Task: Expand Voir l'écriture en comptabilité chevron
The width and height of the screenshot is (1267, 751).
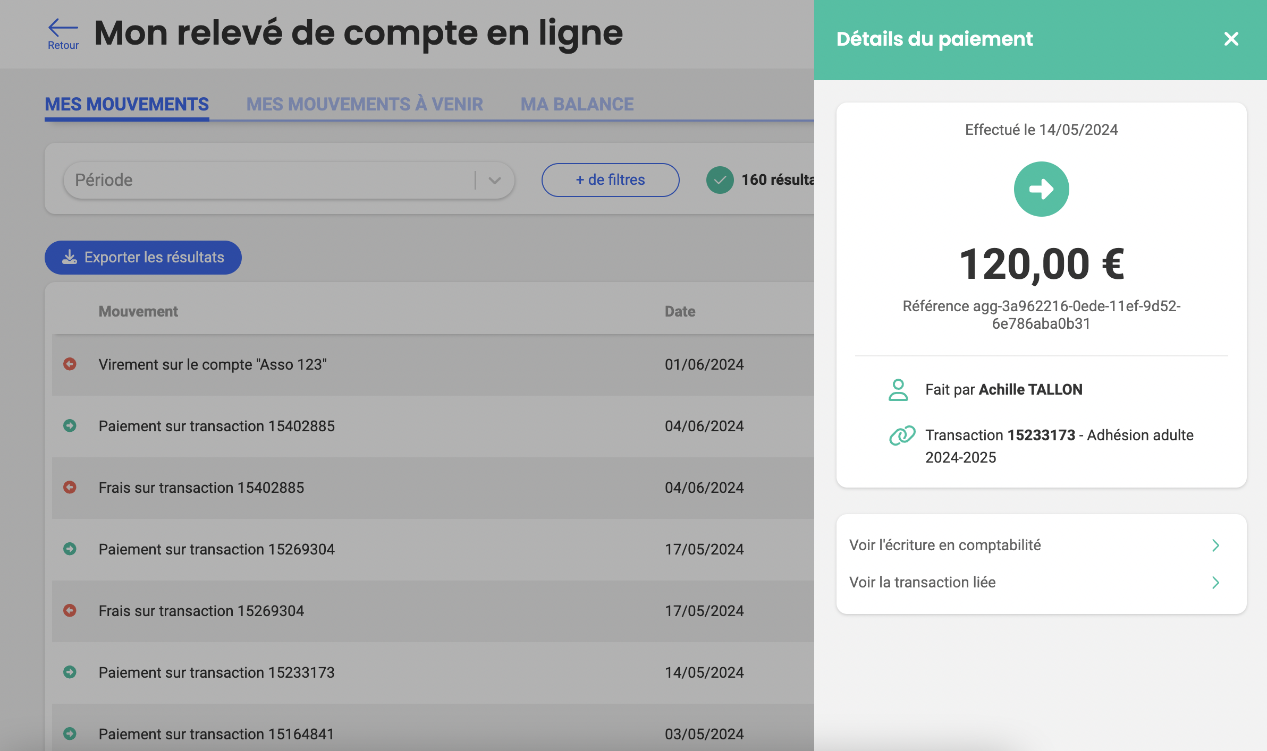Action: pos(1216,545)
